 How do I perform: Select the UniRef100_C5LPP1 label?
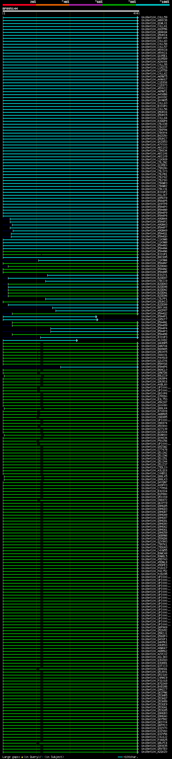coord(154,299)
